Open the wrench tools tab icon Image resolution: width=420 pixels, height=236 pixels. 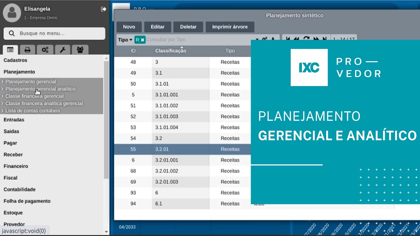[x=62, y=50]
